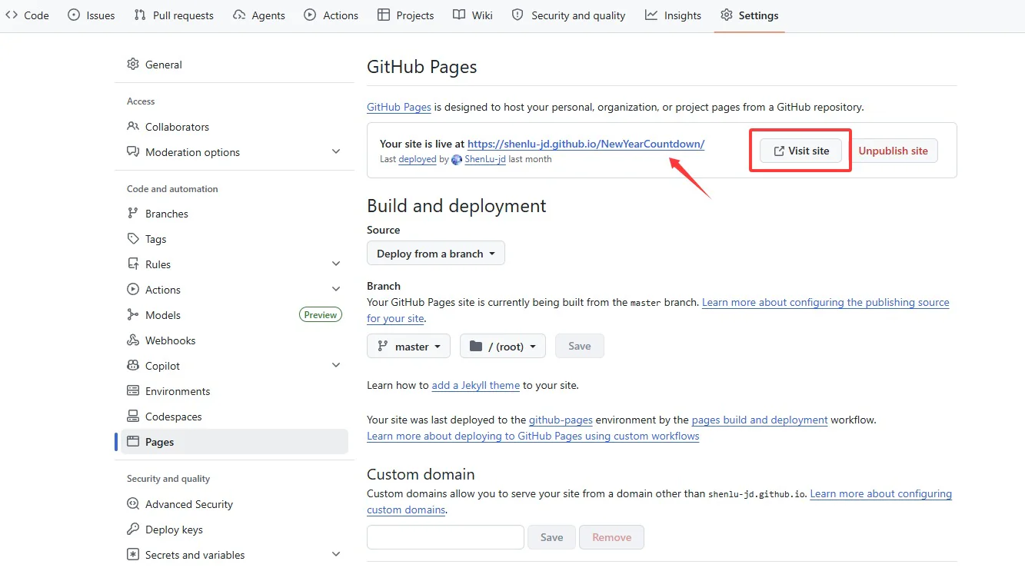Screen dimensions: 1025x571
Task: Open the Deploy from a branch dropdown
Action: click(x=436, y=254)
